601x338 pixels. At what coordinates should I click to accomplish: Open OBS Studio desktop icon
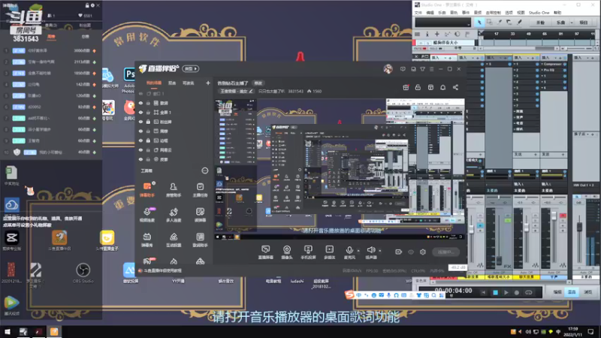(83, 273)
